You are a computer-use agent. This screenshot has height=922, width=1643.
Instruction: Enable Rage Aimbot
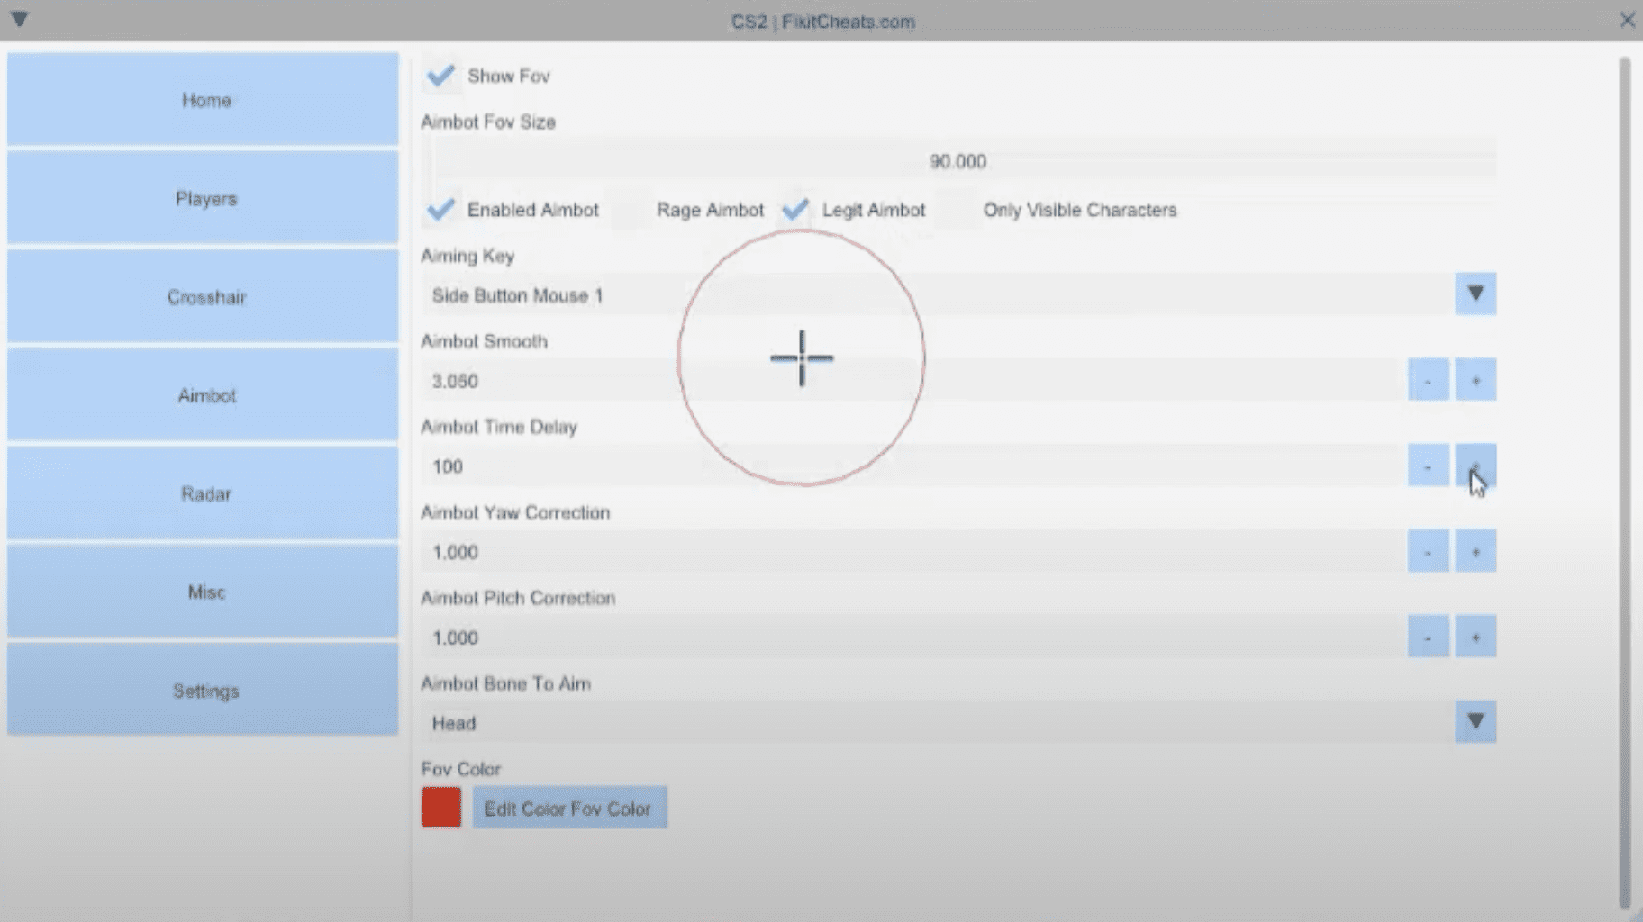(x=626, y=209)
